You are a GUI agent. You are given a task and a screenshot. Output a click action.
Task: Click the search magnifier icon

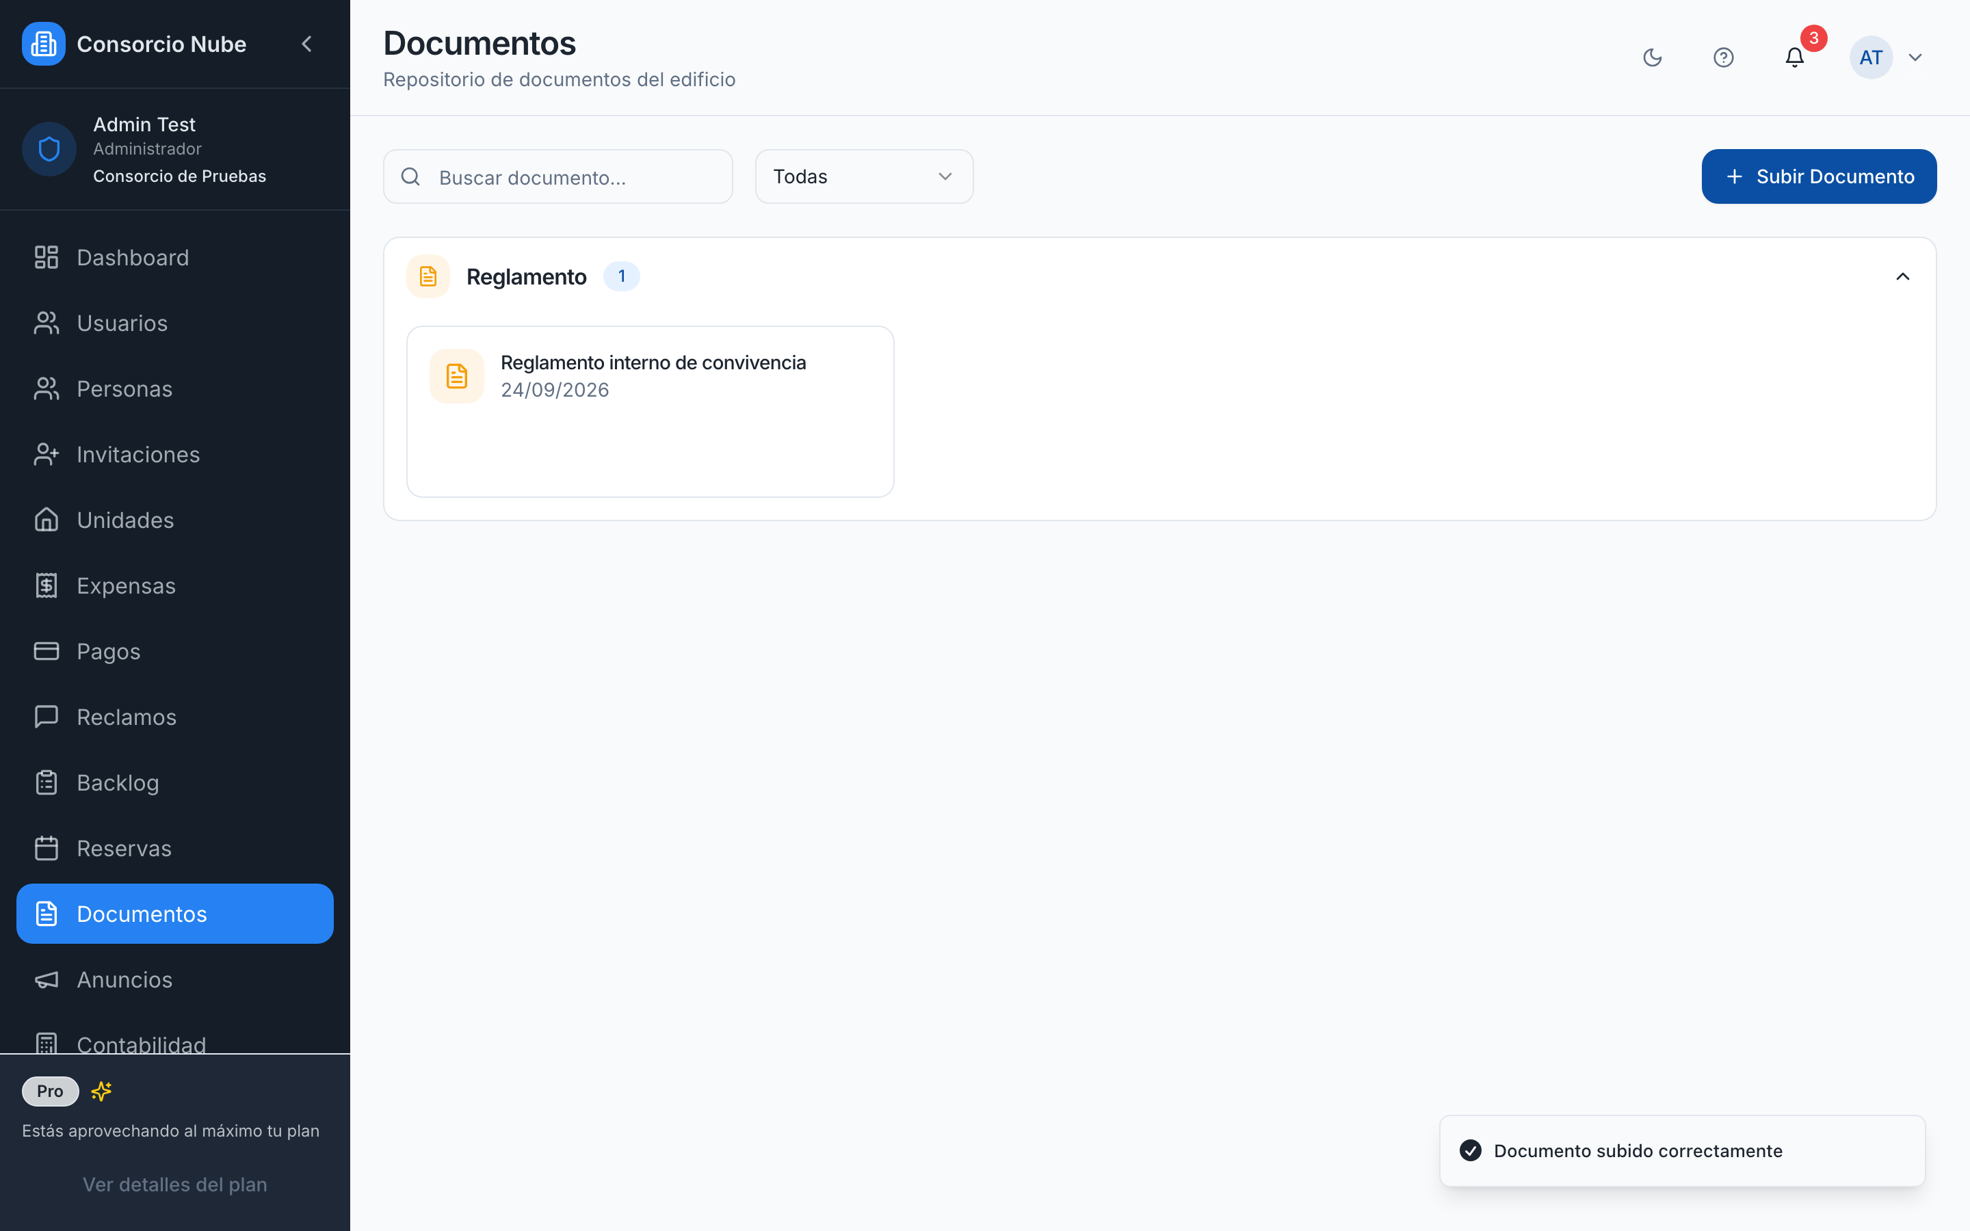411,176
